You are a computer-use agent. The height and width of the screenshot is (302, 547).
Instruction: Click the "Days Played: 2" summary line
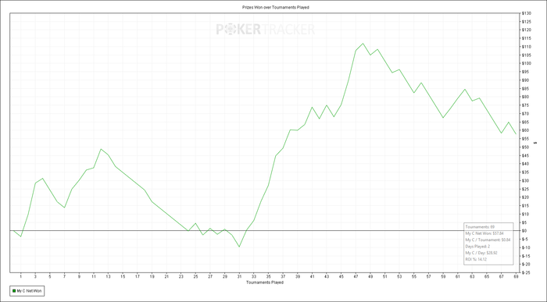tap(477, 247)
